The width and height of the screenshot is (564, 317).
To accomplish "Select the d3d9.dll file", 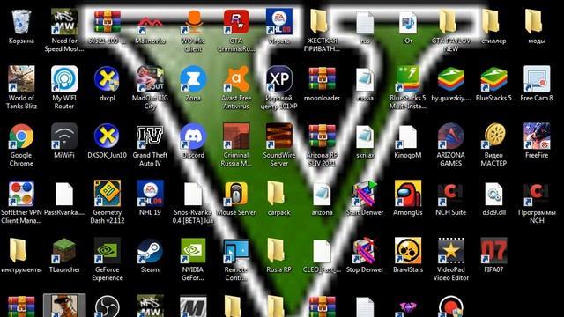I will 493,194.
